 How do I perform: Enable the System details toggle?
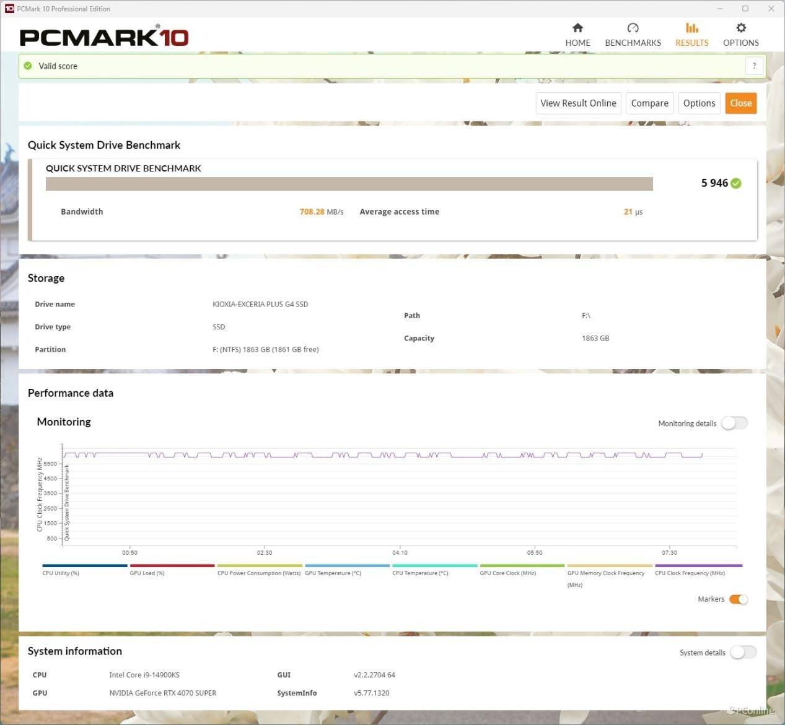(x=743, y=652)
